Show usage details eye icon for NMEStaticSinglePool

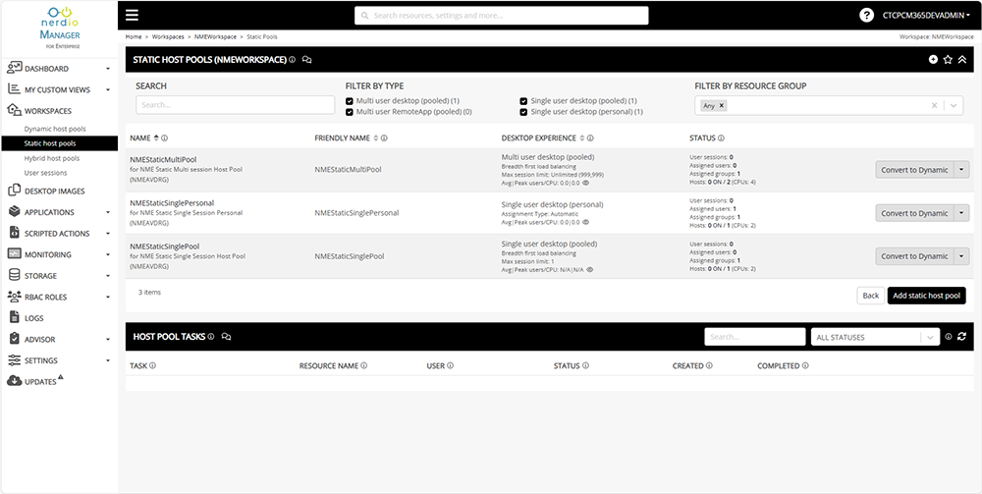coord(589,270)
